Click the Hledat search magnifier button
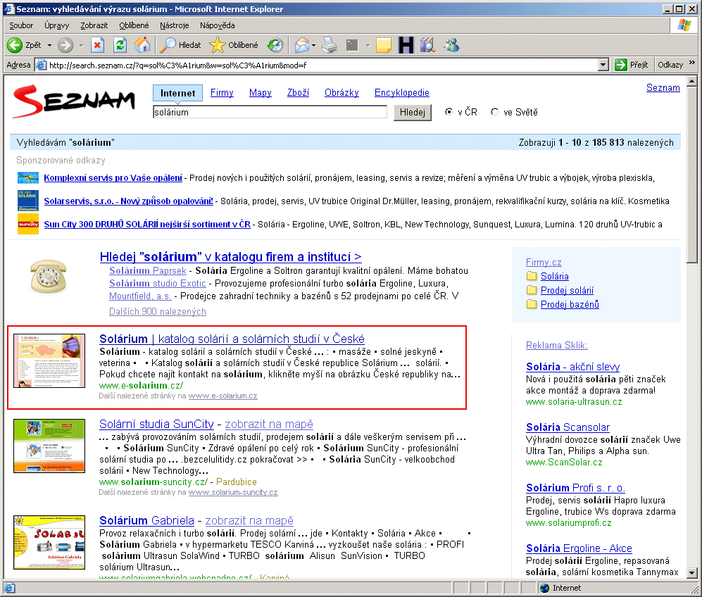 pos(180,45)
